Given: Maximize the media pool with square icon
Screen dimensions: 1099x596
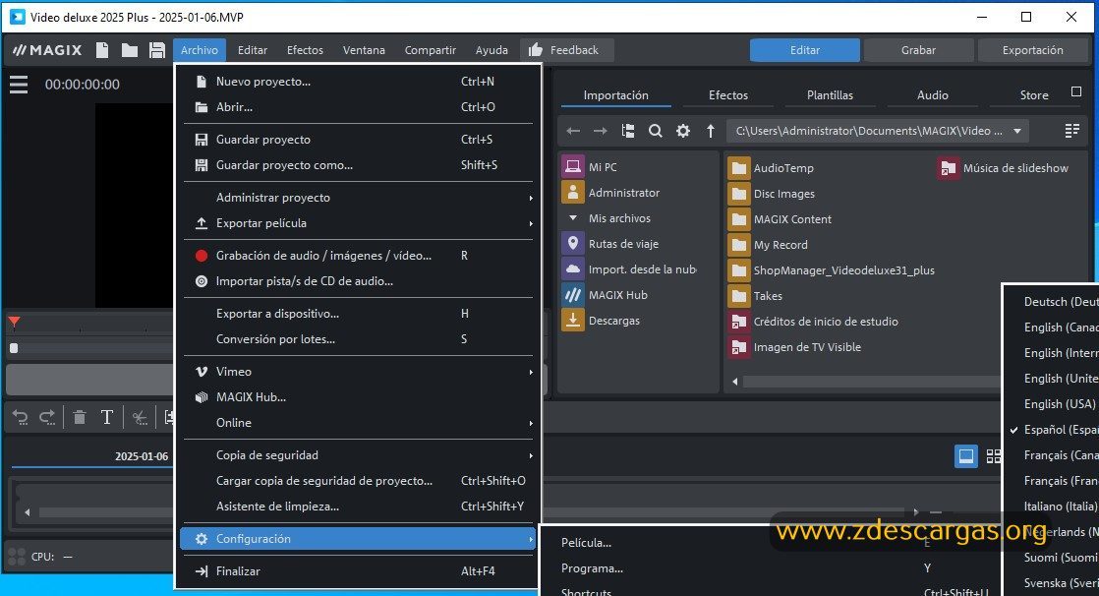Looking at the screenshot, I should [1076, 91].
